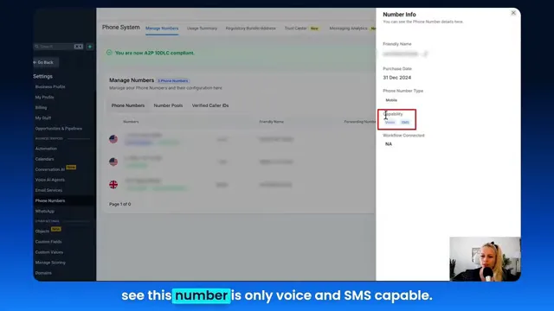The width and height of the screenshot is (554, 311).
Task: Click the Mobile phone number type tag
Action: (391, 100)
